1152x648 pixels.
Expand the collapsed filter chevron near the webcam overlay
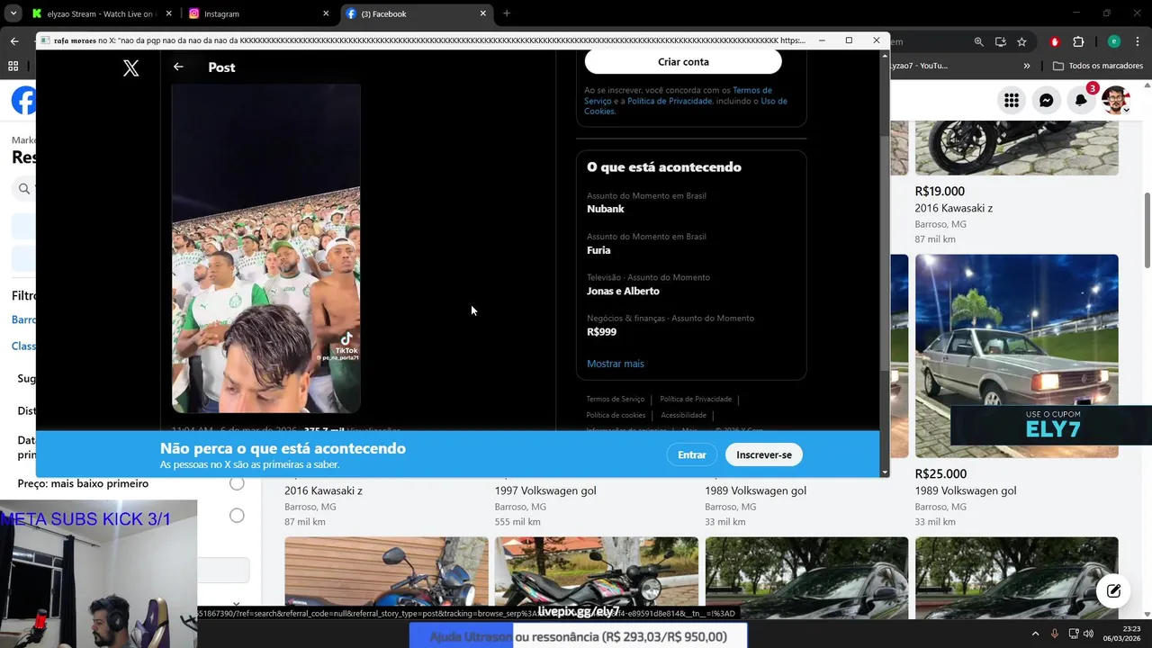tap(236, 604)
